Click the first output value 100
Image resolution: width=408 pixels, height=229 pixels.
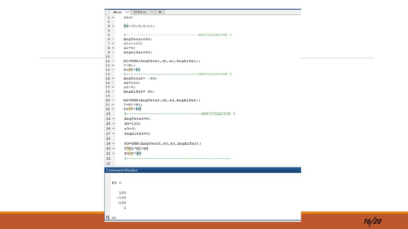(122, 193)
